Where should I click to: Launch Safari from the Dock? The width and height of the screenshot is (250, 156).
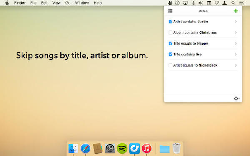point(85,149)
